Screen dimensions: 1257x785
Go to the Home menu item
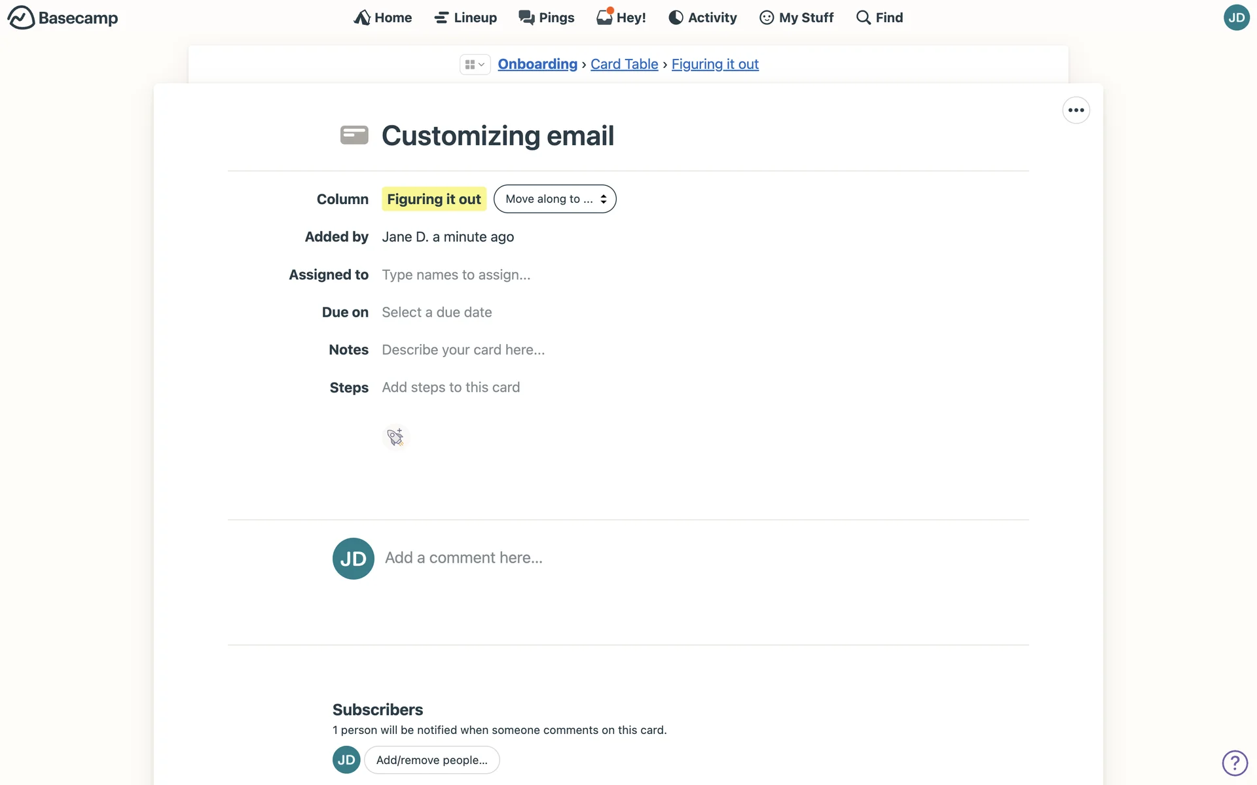point(383,18)
